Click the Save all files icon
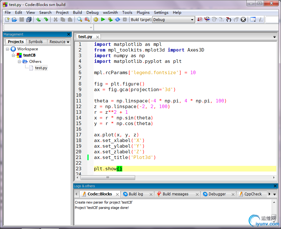This screenshot has width=281, height=229. tap(29, 19)
